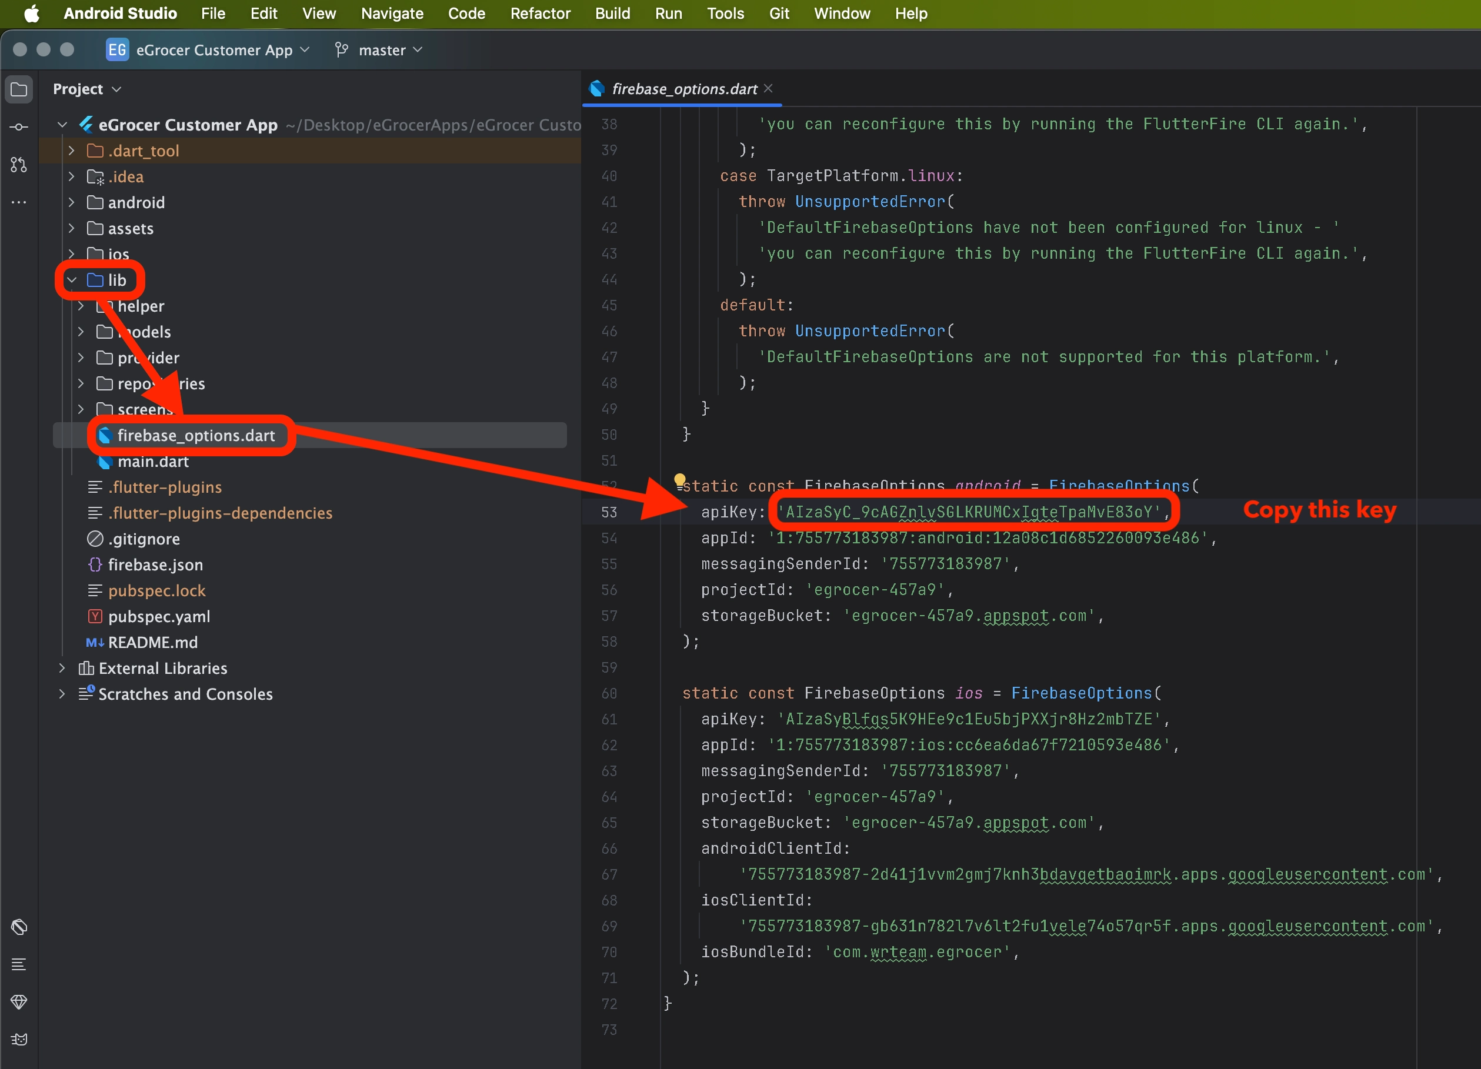Collapse the lib folder
The height and width of the screenshot is (1069, 1481).
point(71,280)
